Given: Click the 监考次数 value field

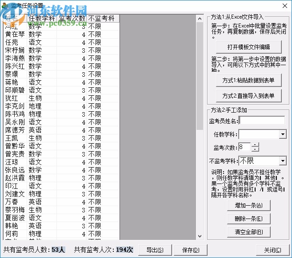Looking at the screenshot, I should [245, 147].
